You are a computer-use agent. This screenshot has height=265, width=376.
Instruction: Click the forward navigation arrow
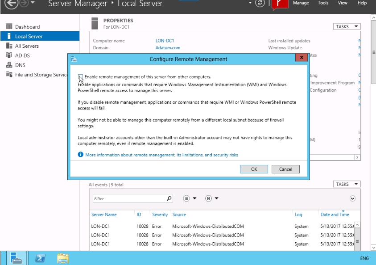pos(24,3)
